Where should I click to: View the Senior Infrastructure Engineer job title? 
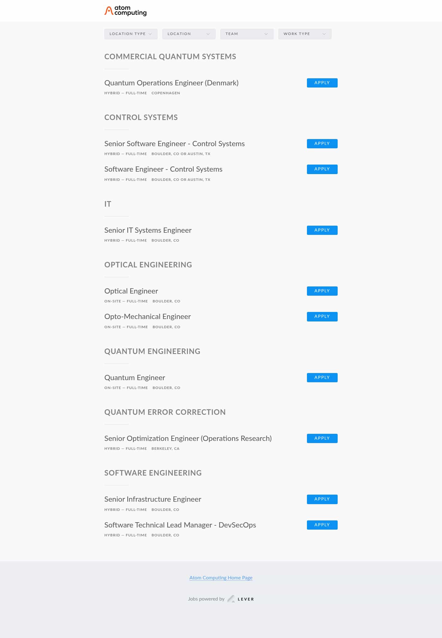tap(153, 500)
